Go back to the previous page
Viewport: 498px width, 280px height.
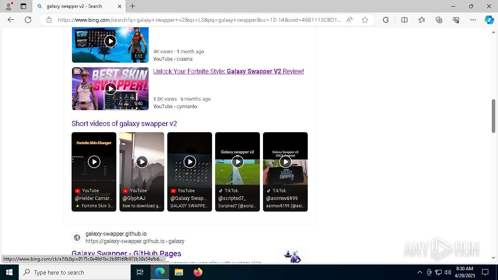tap(11, 20)
